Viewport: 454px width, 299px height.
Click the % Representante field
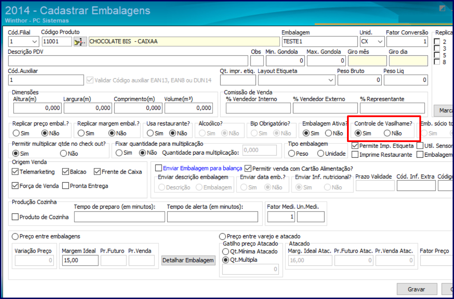(x=392, y=108)
